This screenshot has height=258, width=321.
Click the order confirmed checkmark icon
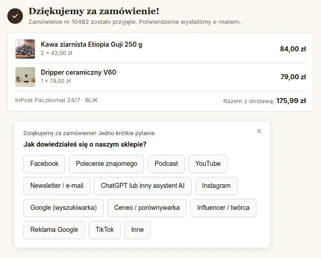click(15, 16)
